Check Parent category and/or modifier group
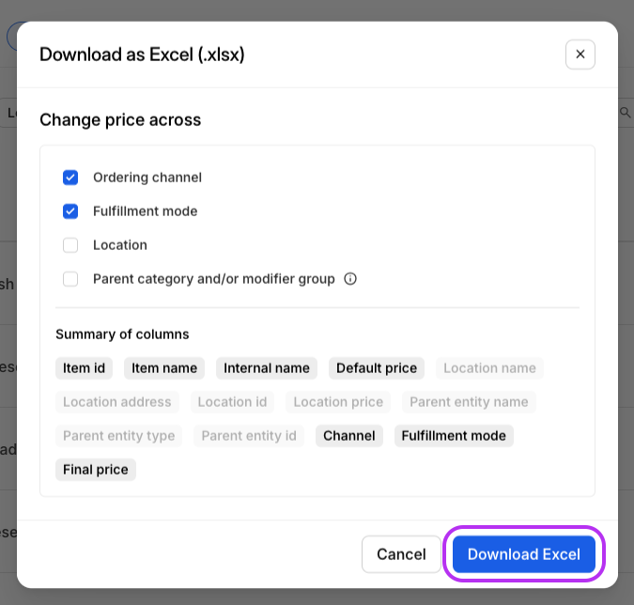The width and height of the screenshot is (634, 605). point(70,279)
